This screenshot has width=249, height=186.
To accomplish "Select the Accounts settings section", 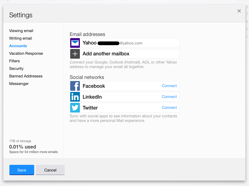I will point(18,46).
